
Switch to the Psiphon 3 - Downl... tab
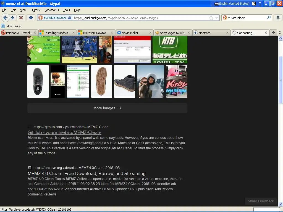pyautogui.click(x=19, y=33)
